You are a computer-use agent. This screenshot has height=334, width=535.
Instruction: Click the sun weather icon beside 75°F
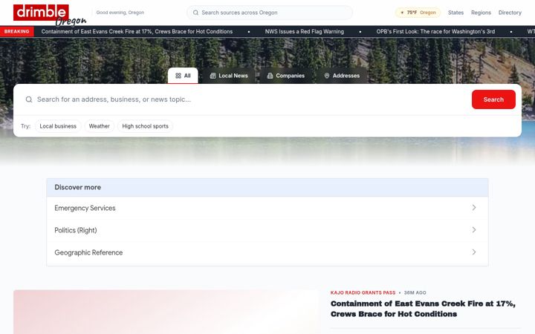coord(402,13)
